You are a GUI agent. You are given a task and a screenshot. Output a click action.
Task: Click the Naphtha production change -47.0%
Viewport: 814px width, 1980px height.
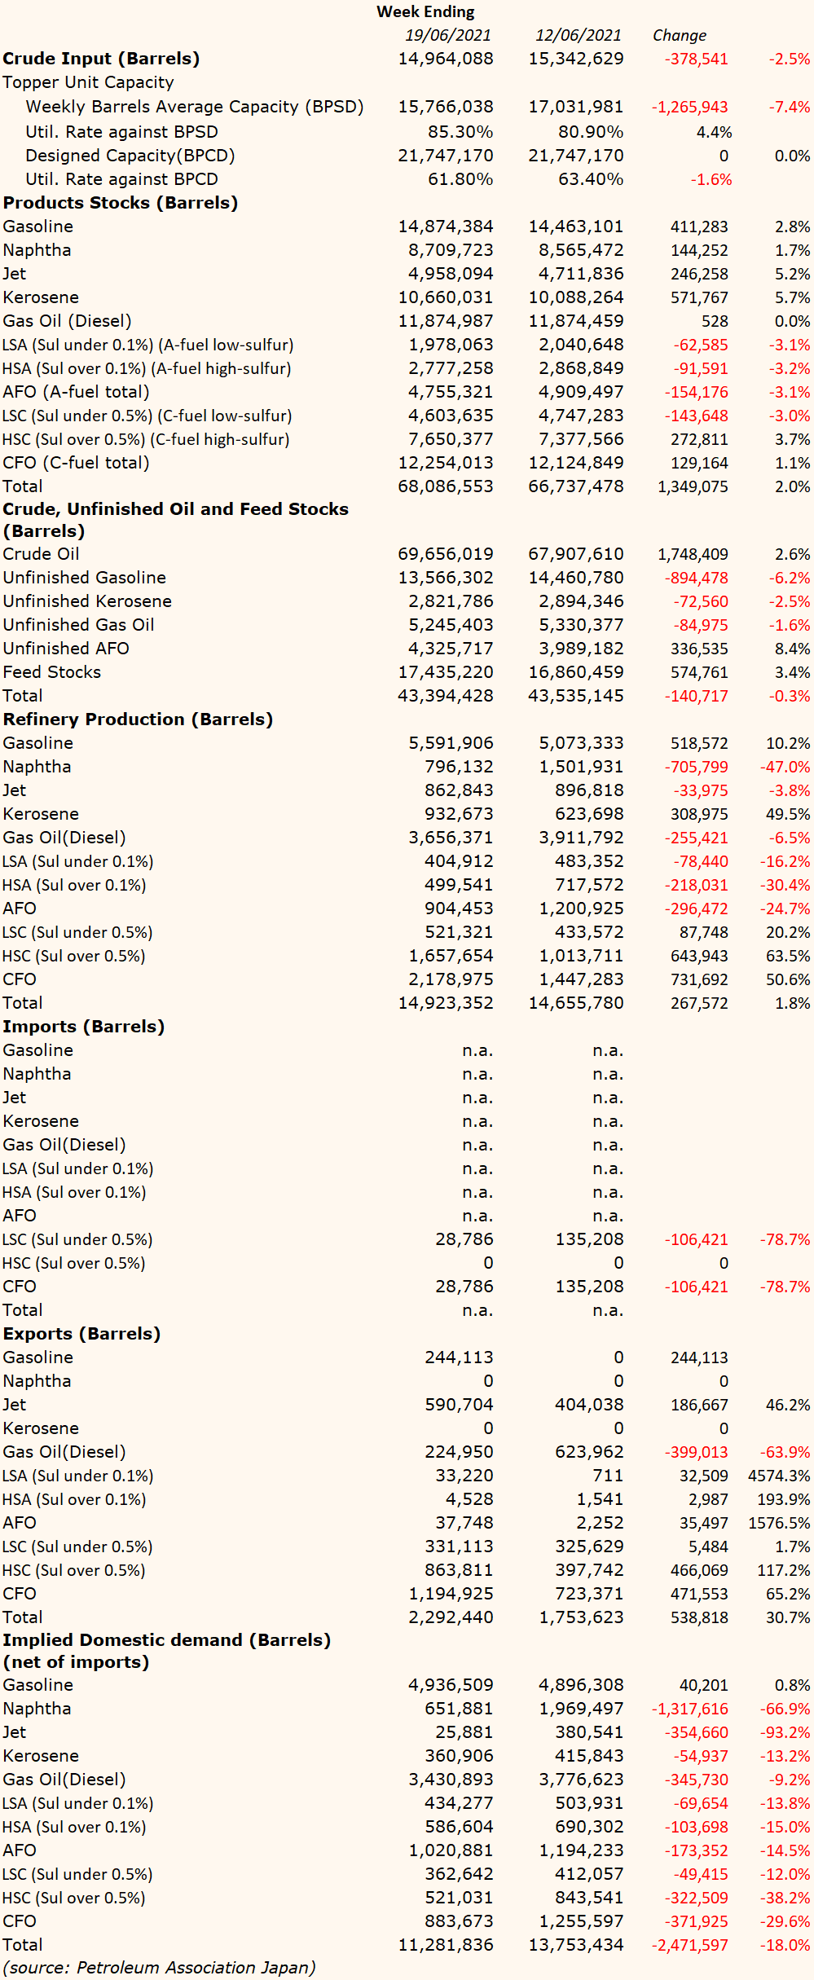[785, 767]
